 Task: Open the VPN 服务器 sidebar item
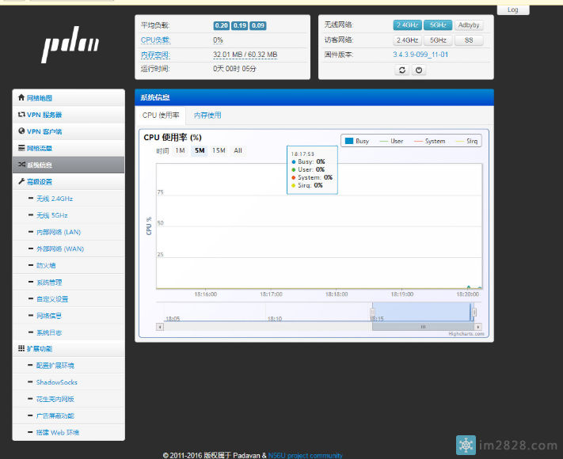point(44,115)
